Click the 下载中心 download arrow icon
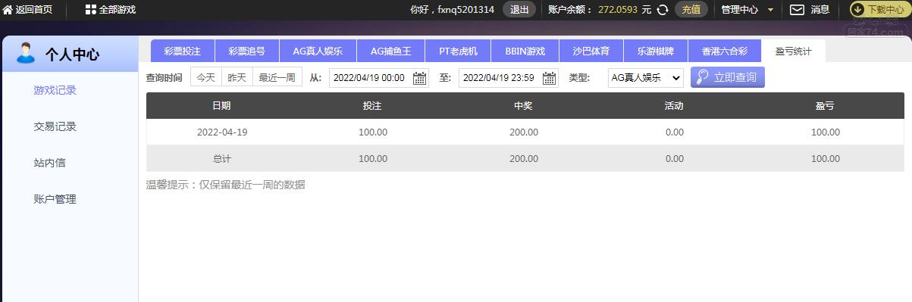Image resolution: width=912 pixels, height=302 pixels. coord(857,10)
